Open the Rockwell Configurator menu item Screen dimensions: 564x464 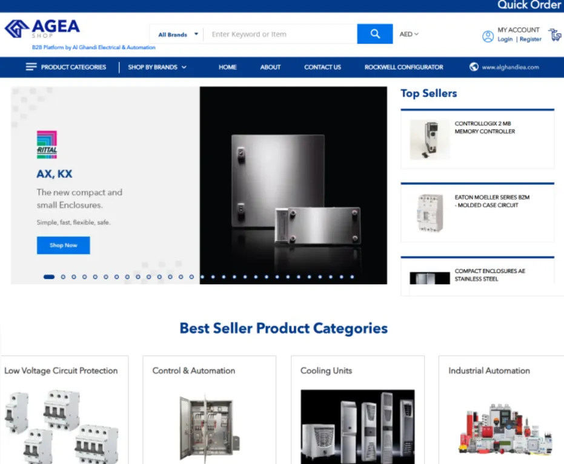(403, 67)
